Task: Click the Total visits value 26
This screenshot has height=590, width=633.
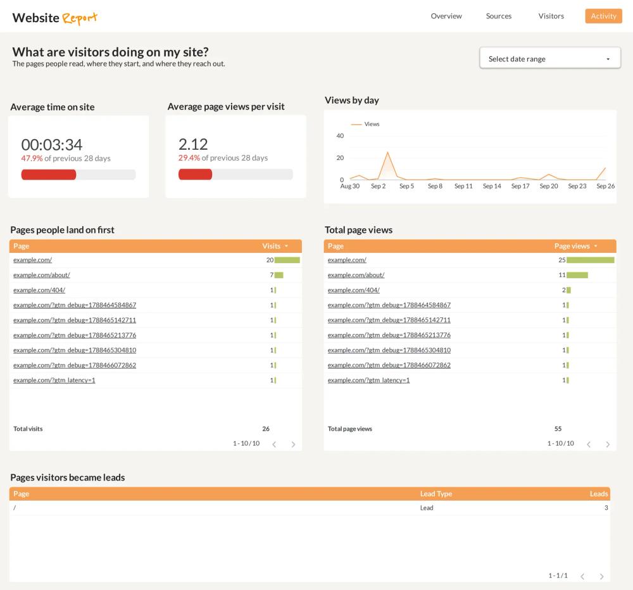Action: pos(266,429)
